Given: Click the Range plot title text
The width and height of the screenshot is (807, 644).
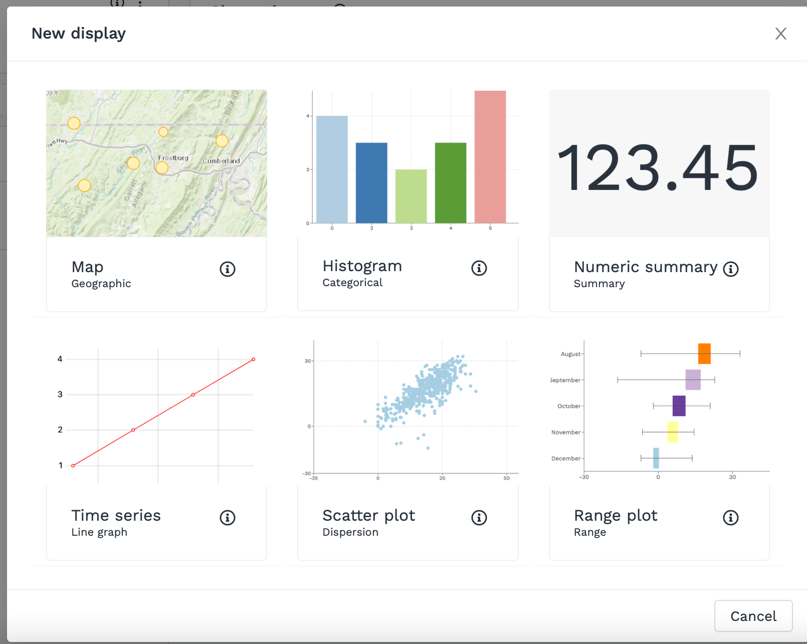Looking at the screenshot, I should pyautogui.click(x=616, y=516).
